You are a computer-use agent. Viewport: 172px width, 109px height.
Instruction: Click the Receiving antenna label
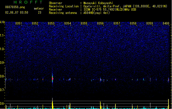tap(63, 13)
